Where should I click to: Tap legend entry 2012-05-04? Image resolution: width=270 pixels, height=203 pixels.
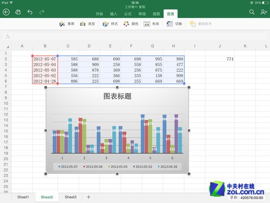click(93, 167)
